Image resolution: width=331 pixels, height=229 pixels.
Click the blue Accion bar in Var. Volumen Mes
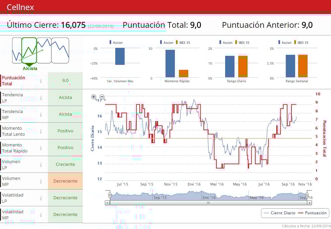(x=120, y=56)
